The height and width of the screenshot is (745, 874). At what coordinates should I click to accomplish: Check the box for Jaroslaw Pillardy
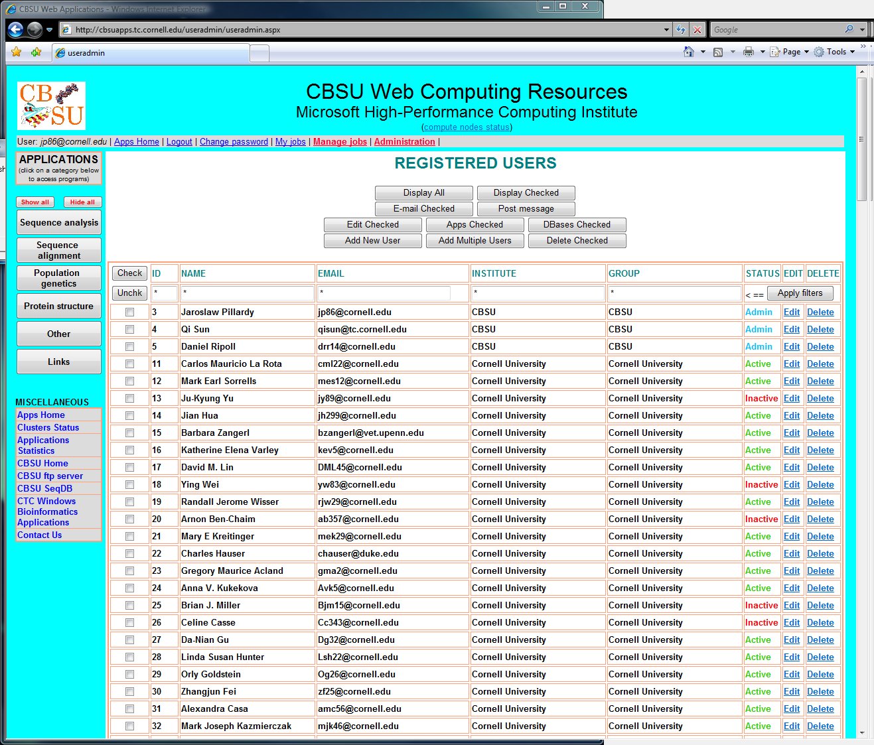click(x=129, y=312)
